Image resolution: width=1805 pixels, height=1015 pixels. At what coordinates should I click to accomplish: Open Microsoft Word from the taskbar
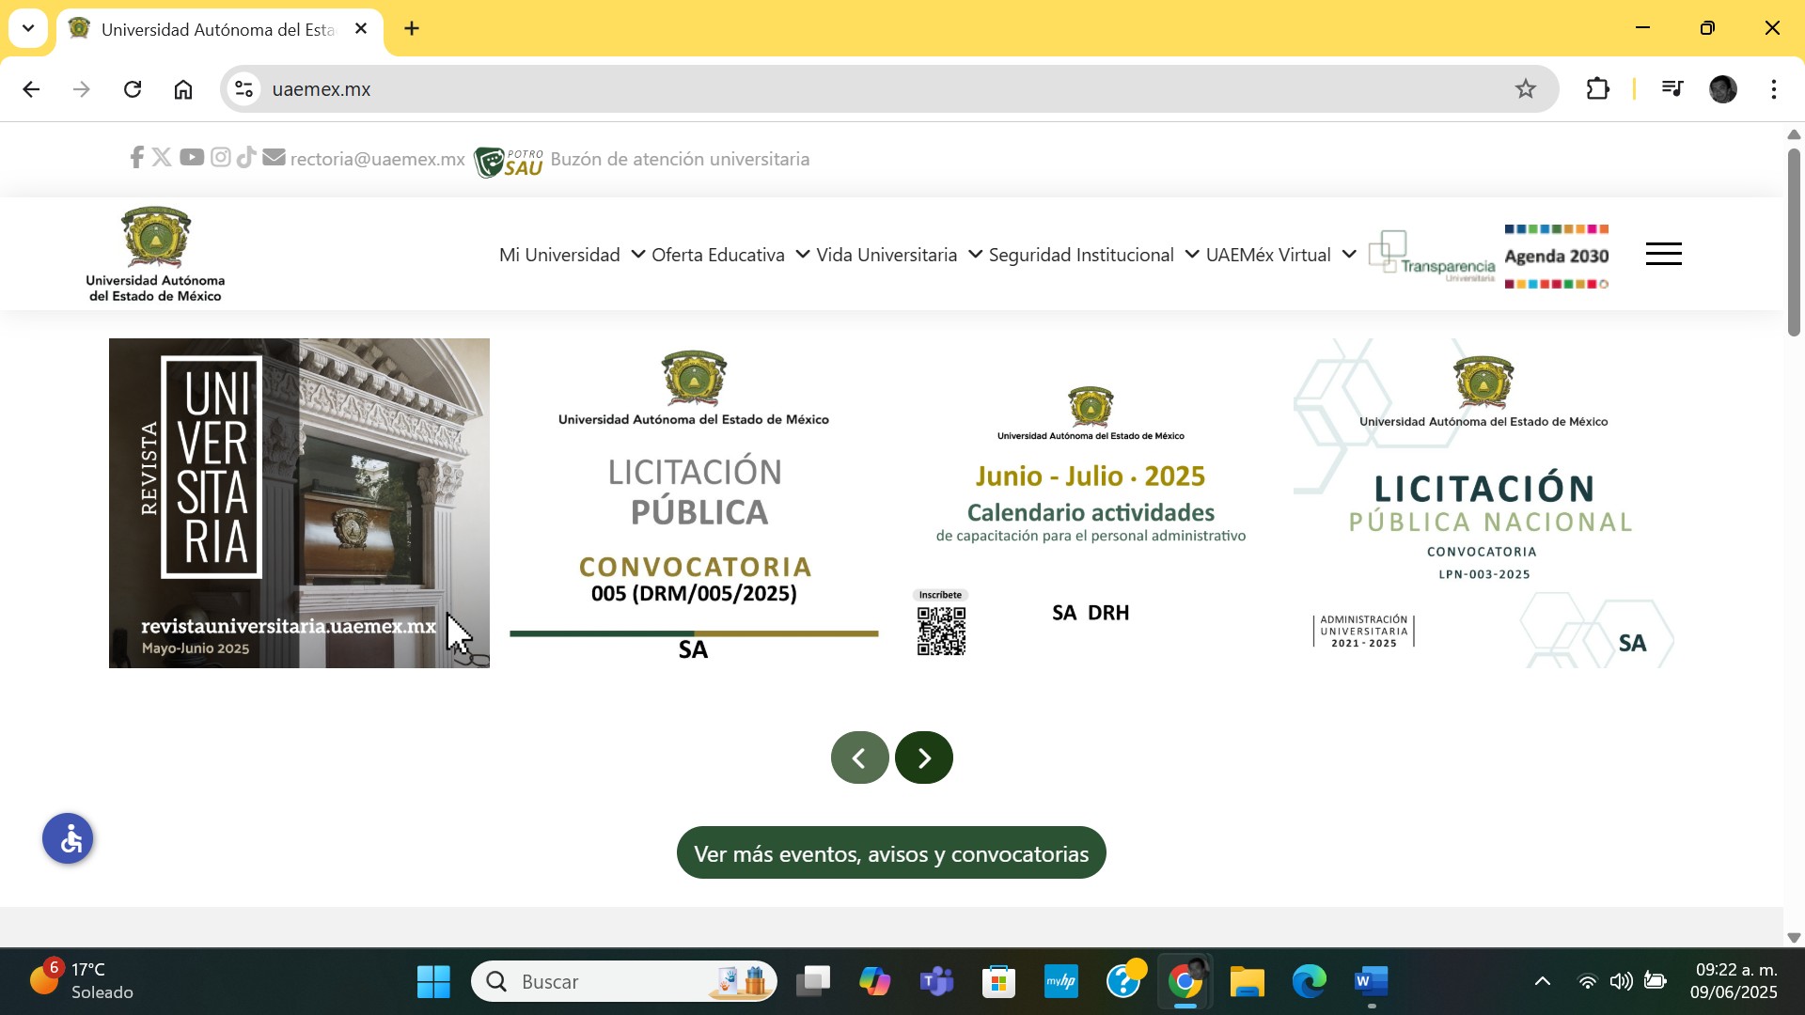point(1370,980)
